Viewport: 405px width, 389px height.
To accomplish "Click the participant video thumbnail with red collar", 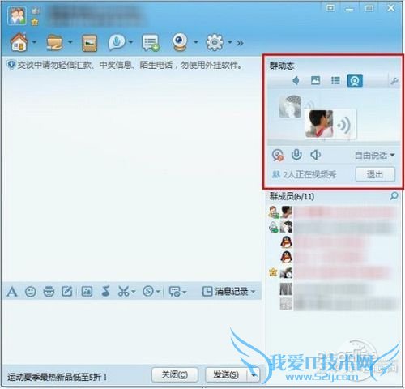I will click(319, 124).
